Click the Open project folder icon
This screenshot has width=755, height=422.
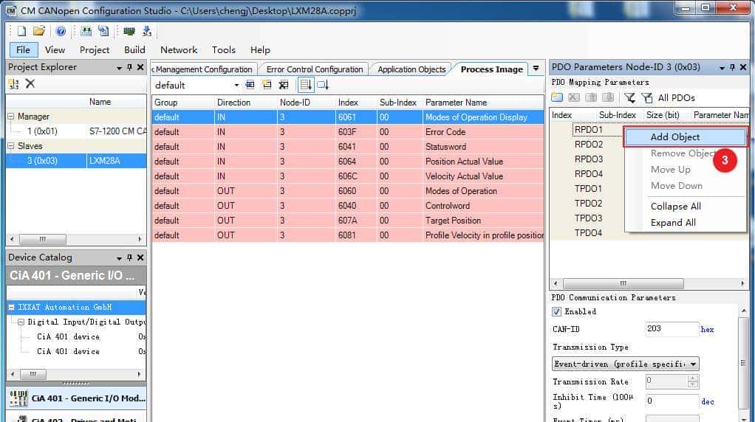point(38,31)
